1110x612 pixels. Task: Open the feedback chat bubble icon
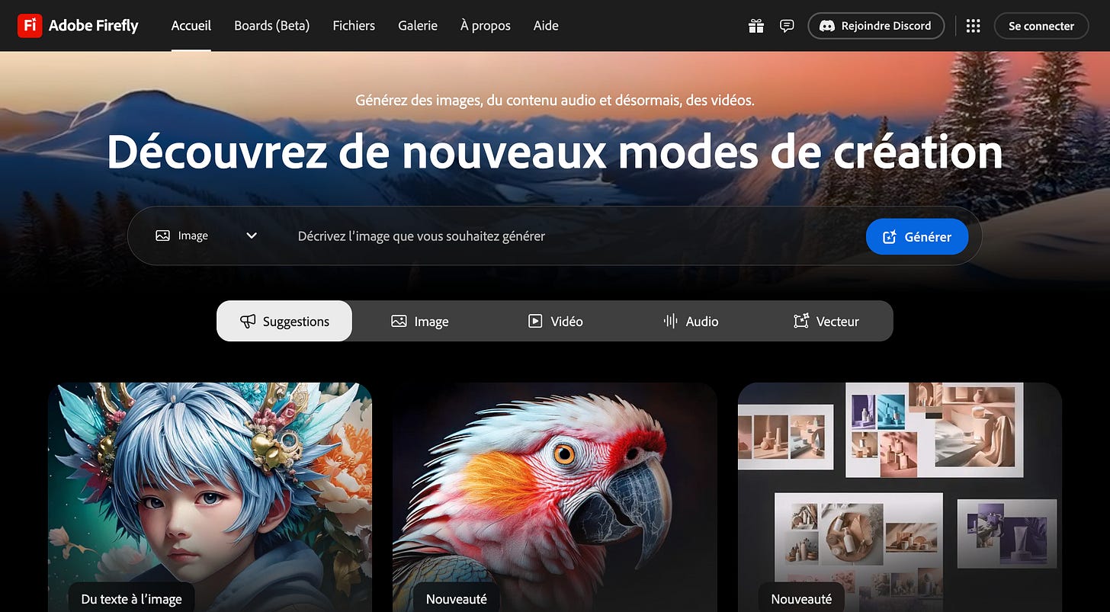point(787,26)
